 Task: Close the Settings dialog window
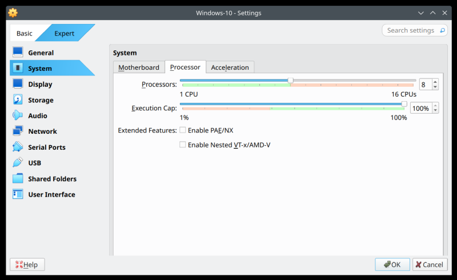point(445,13)
